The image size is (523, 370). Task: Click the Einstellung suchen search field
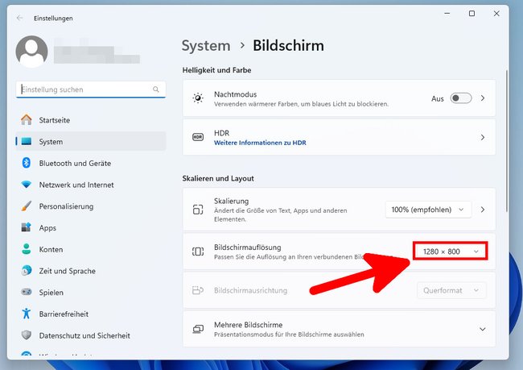point(91,89)
